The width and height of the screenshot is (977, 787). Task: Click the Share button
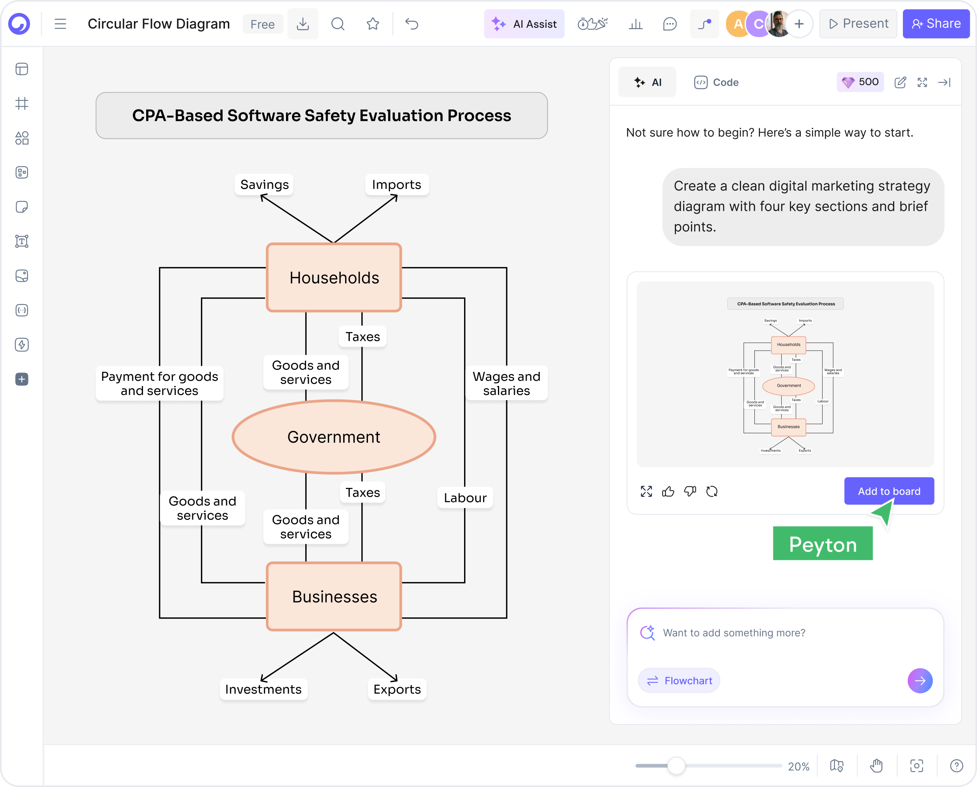click(936, 24)
